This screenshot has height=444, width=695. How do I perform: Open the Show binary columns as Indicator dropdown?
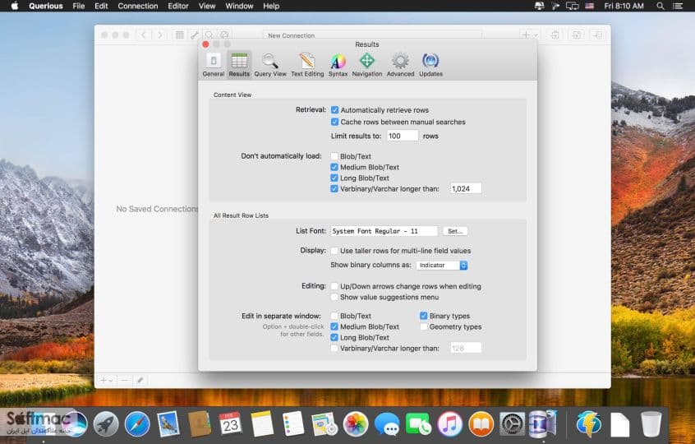[442, 266]
